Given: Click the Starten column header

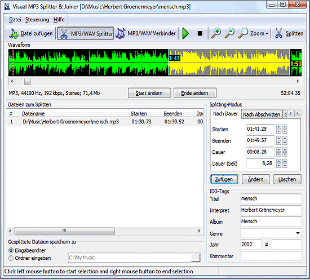Looking at the screenshot, I should [145, 114].
